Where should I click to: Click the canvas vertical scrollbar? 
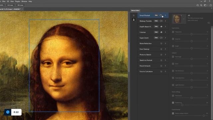[129, 57]
